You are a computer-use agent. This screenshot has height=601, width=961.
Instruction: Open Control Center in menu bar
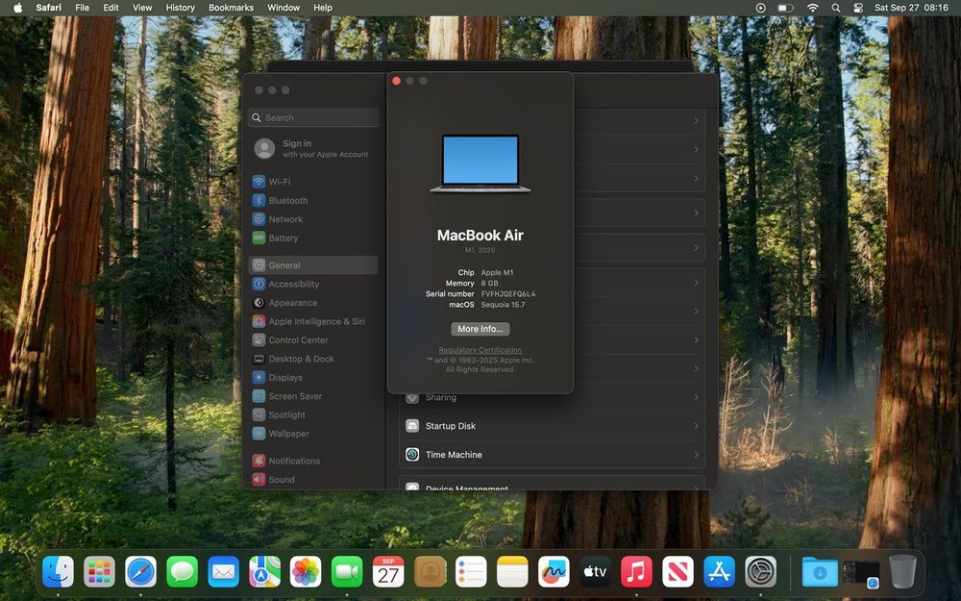click(858, 8)
